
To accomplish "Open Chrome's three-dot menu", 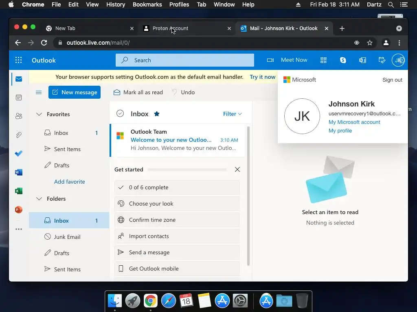I will coord(399,43).
